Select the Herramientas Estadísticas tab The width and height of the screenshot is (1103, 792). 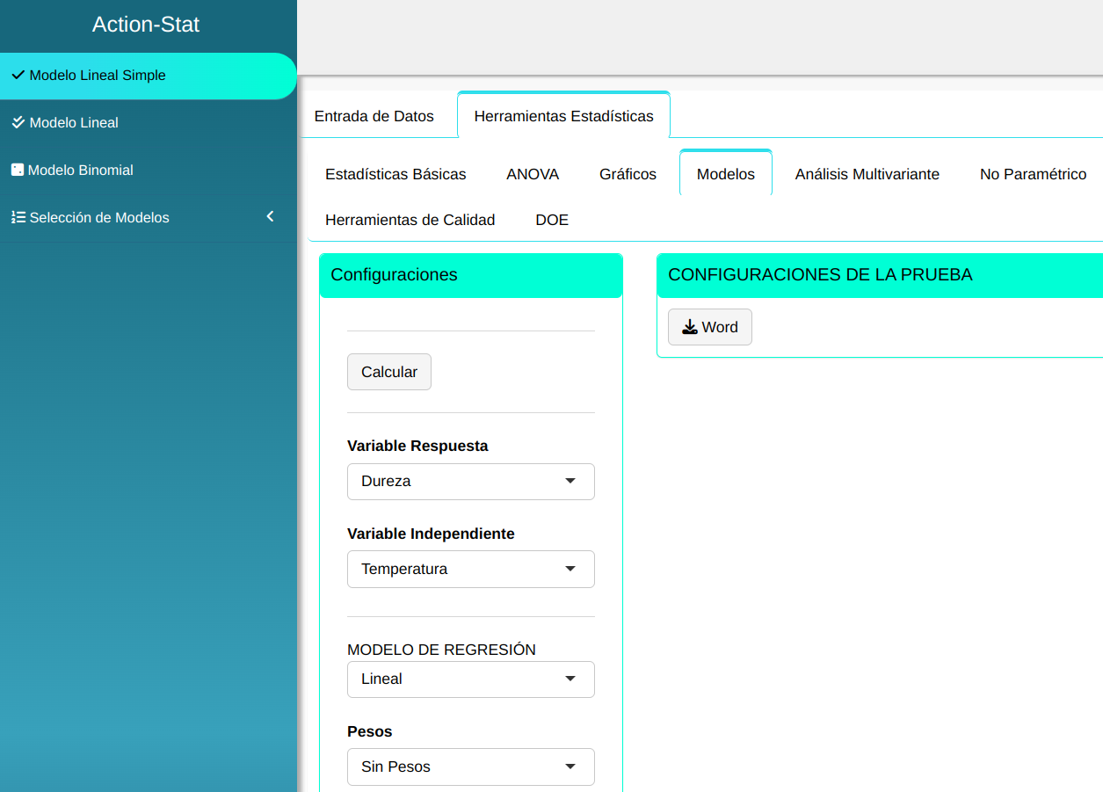tap(563, 116)
